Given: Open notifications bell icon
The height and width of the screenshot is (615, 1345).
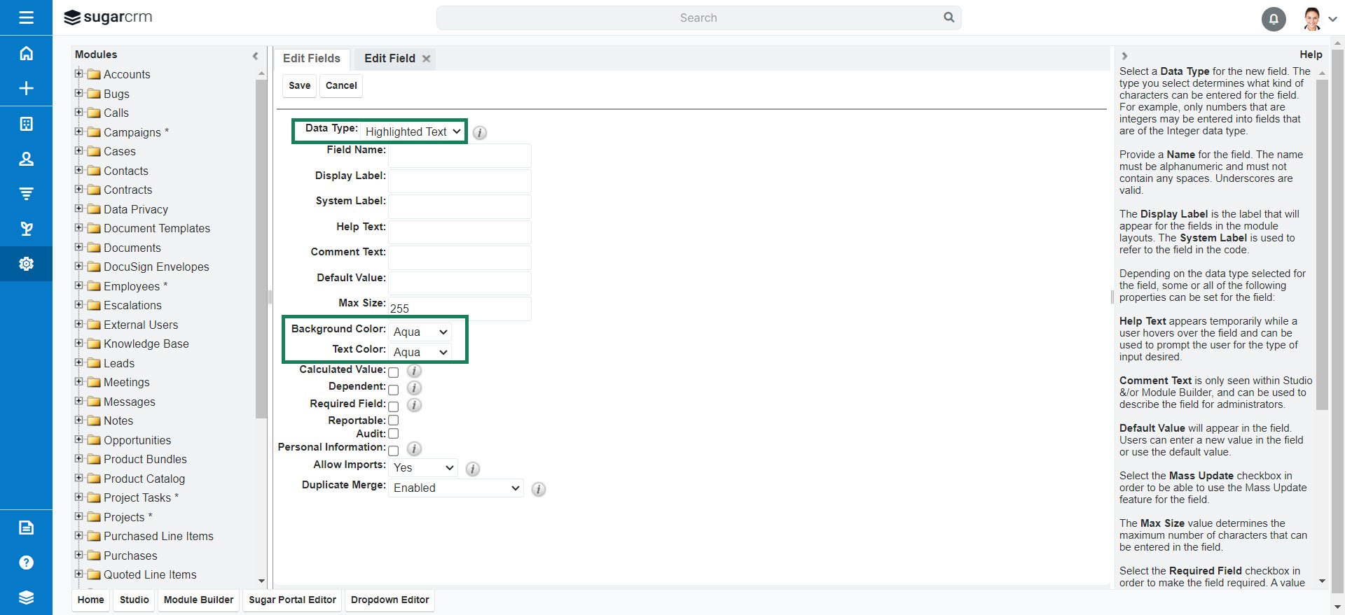Looking at the screenshot, I should point(1274,19).
